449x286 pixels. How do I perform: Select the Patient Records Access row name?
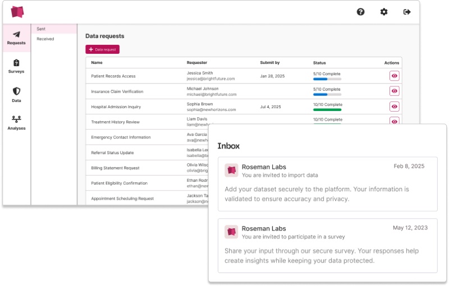click(x=113, y=76)
